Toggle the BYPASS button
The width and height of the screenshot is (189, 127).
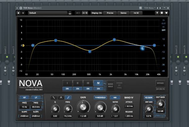point(160,83)
